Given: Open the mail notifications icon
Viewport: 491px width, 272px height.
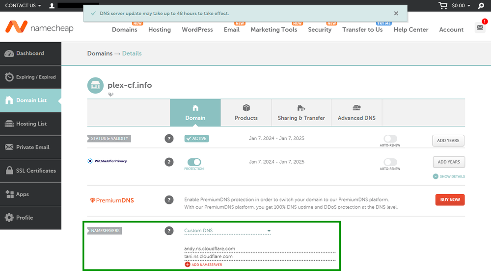Looking at the screenshot, I should tap(480, 27).
